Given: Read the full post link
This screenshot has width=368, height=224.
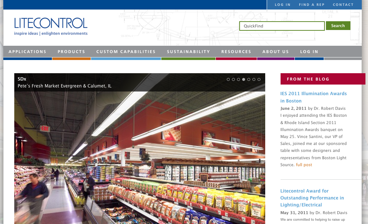Looking at the screenshot, I should pos(304,165).
